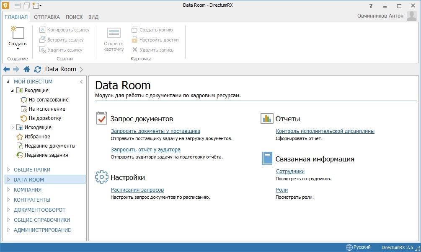Click the Home navigation icon
Screen dimensions: 421x252
click(26, 69)
